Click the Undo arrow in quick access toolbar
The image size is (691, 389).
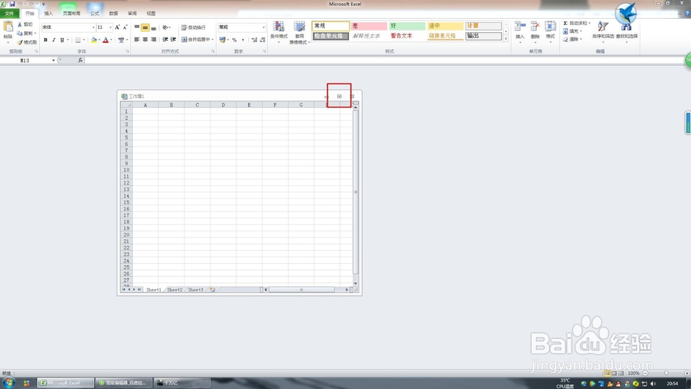click(20, 4)
